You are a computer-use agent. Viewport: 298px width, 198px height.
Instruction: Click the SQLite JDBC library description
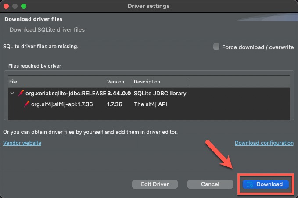tap(160, 93)
